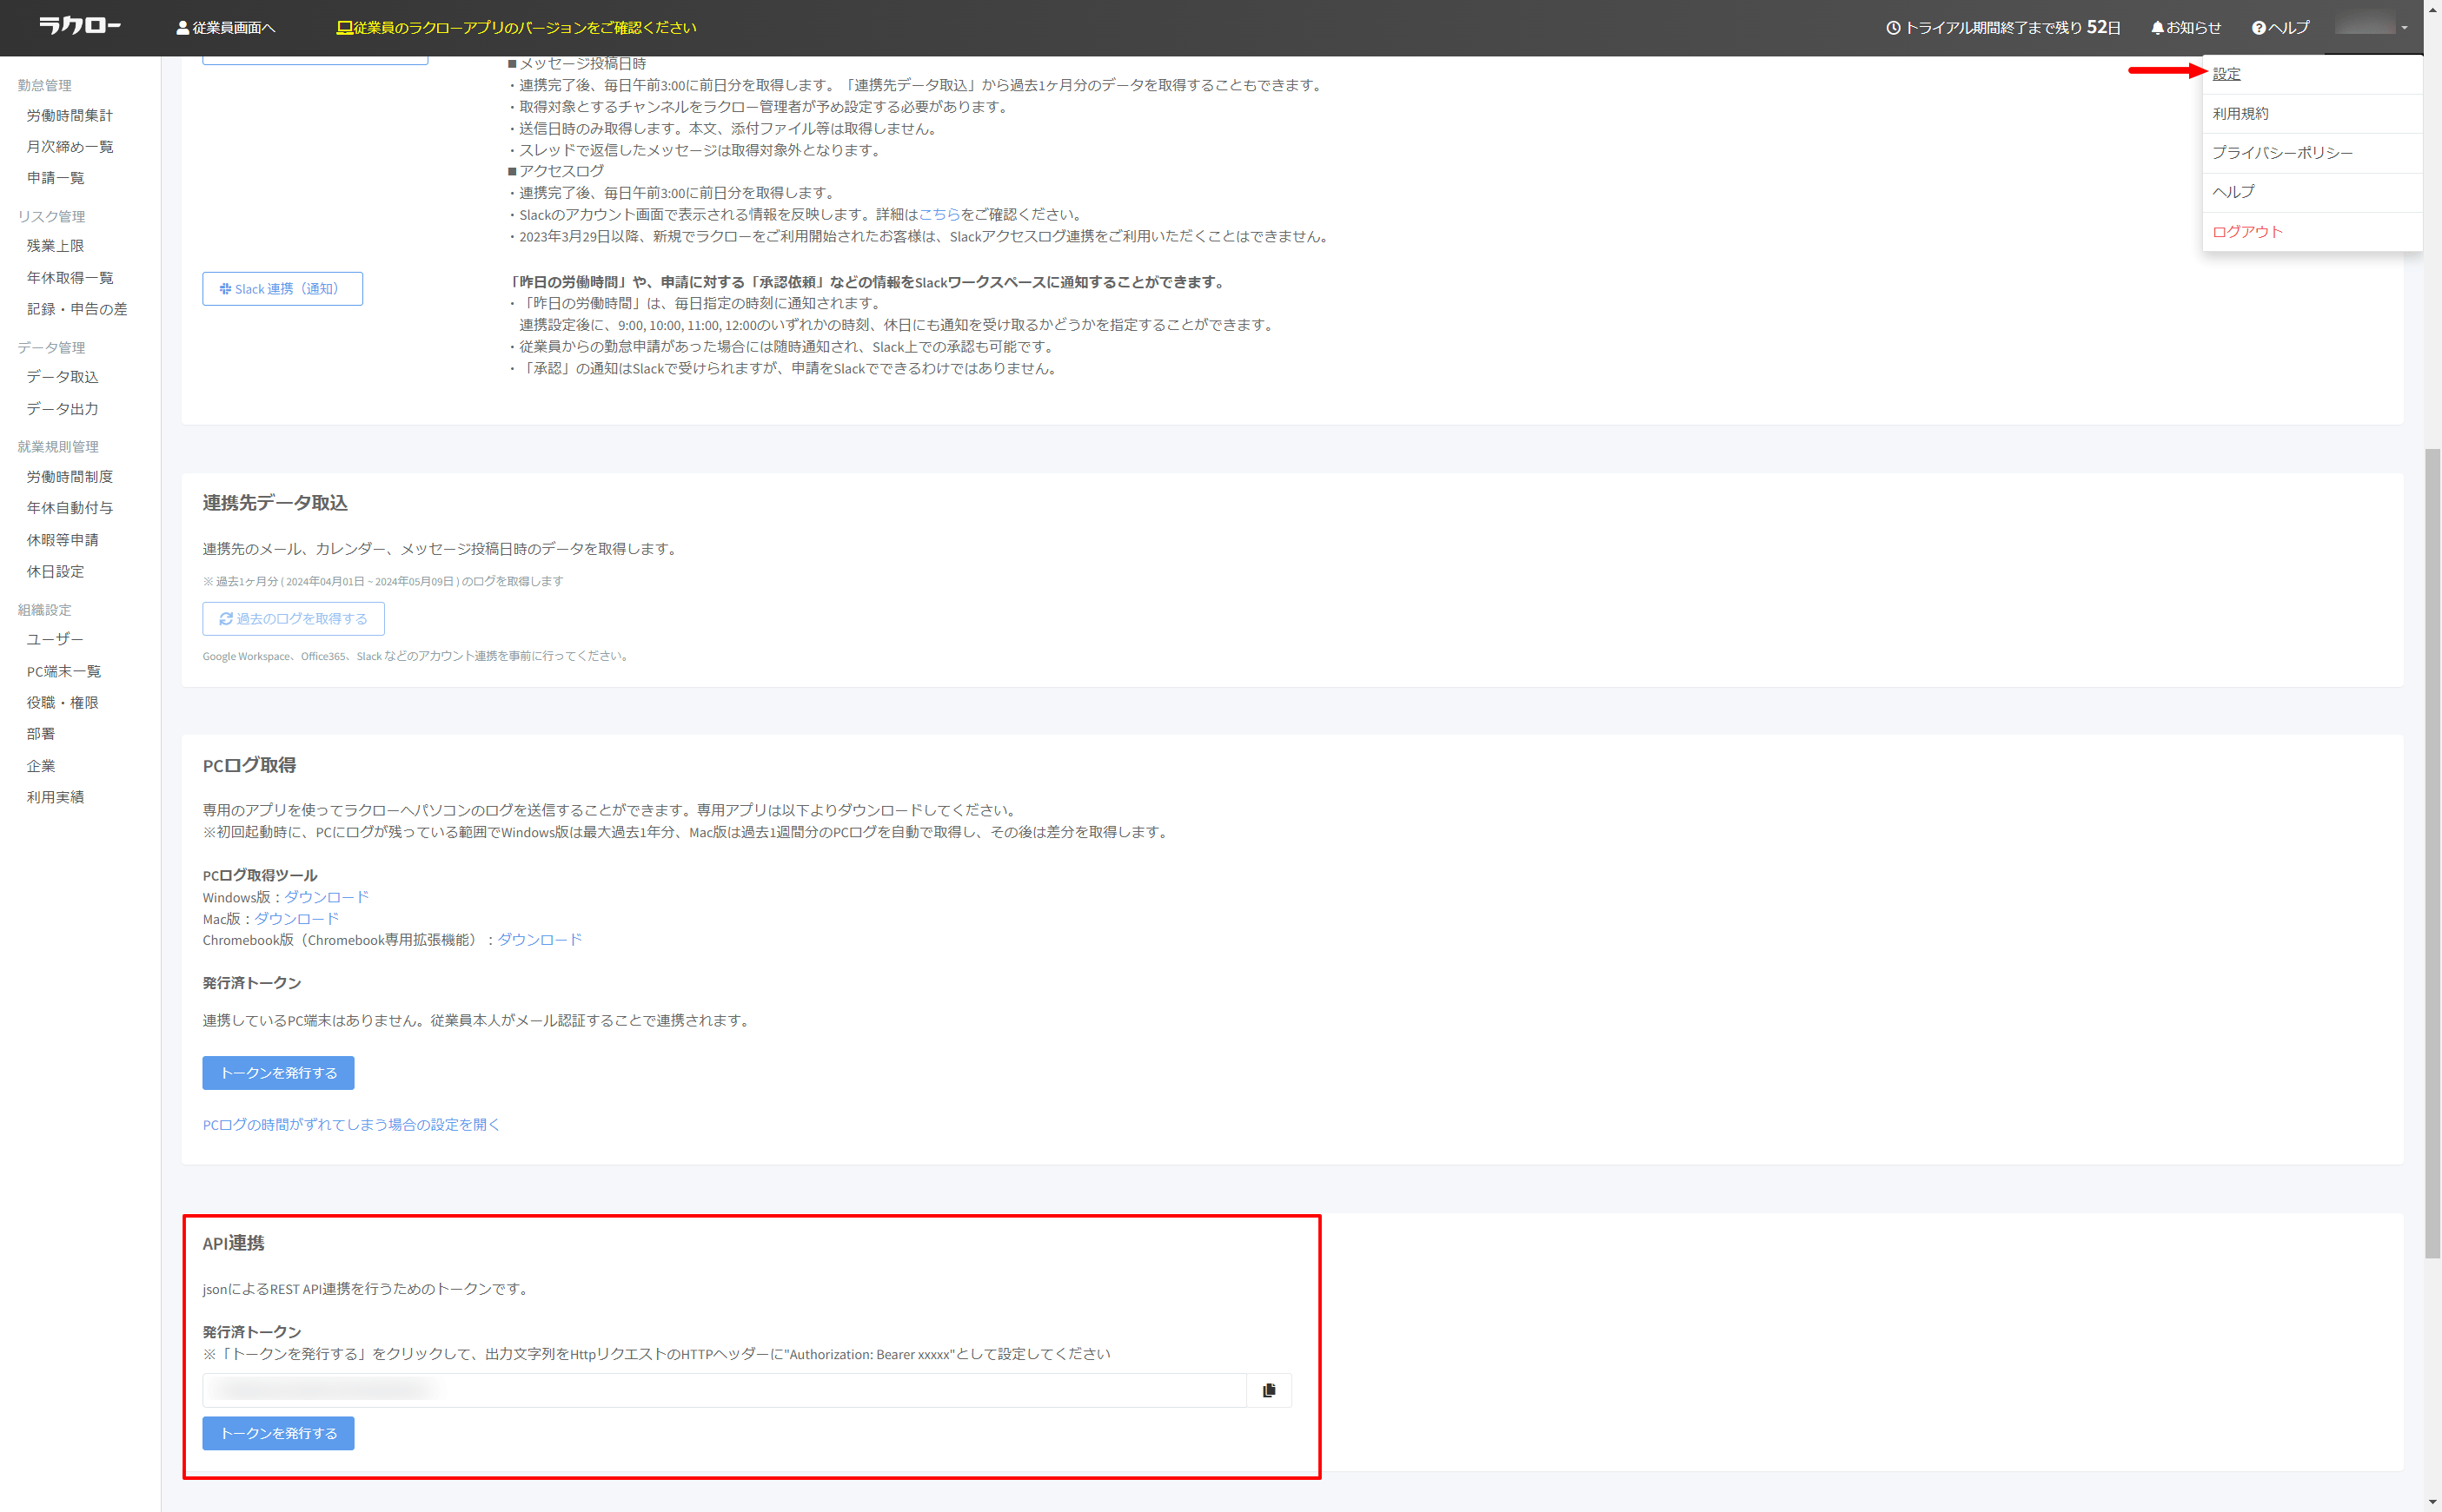Download Mac版 PC log tool
The height and width of the screenshot is (1512, 2442).
tap(296, 918)
